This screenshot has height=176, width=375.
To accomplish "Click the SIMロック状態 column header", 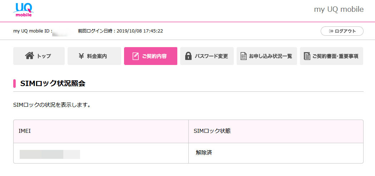I will tap(212, 131).
